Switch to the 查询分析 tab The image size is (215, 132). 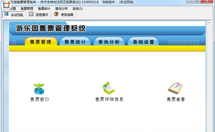(109, 42)
